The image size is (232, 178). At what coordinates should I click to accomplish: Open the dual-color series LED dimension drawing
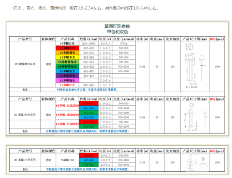pyautogui.click(x=195, y=117)
